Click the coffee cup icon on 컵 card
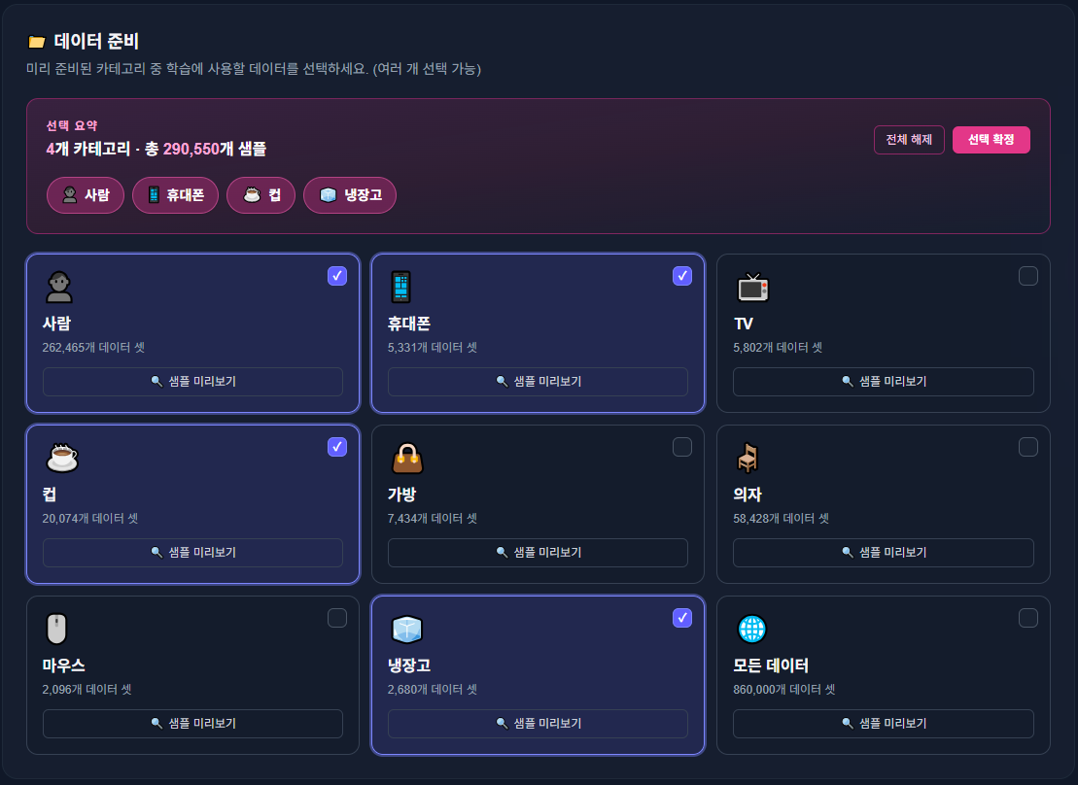 pos(62,458)
